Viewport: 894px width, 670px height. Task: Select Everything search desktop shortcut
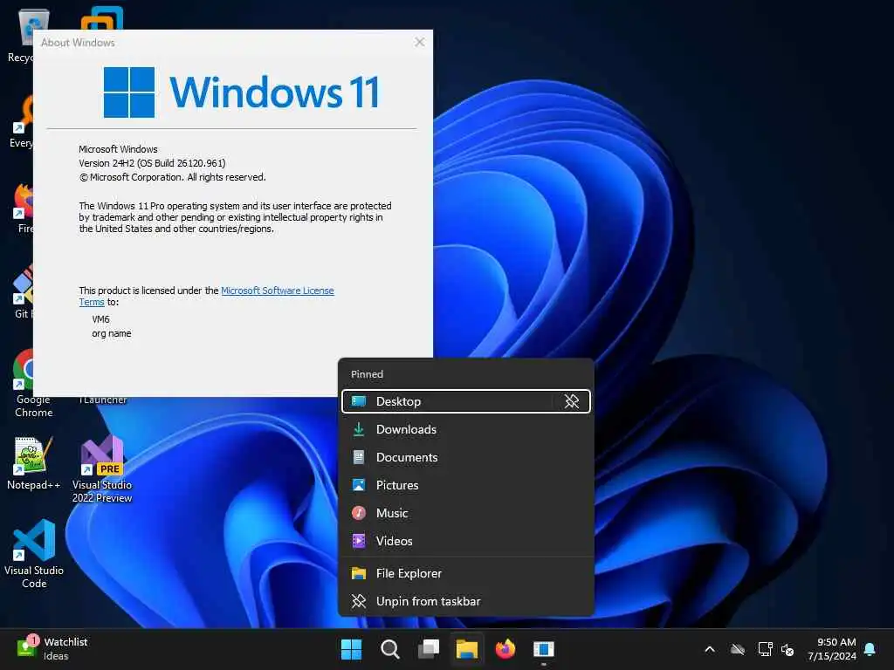(23, 122)
